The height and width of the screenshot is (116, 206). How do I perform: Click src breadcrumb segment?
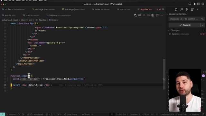click(x=31, y=20)
